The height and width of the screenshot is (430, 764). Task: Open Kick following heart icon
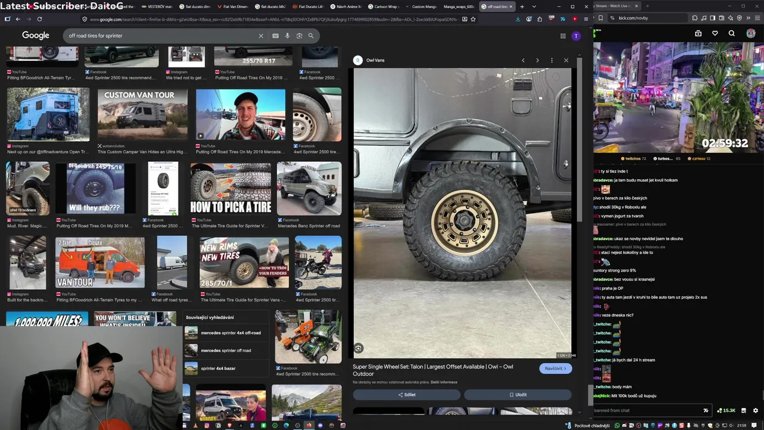click(715, 33)
